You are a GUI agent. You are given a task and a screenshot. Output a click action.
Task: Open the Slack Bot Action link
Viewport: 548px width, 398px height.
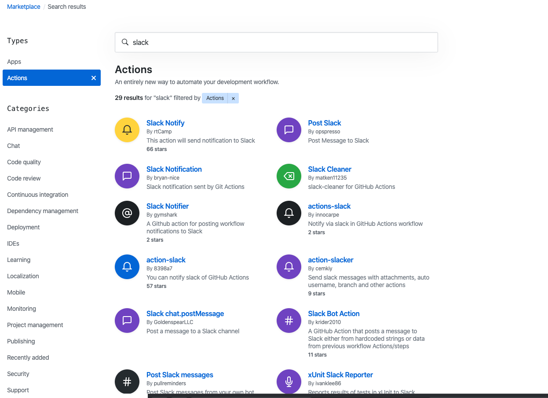(x=334, y=313)
